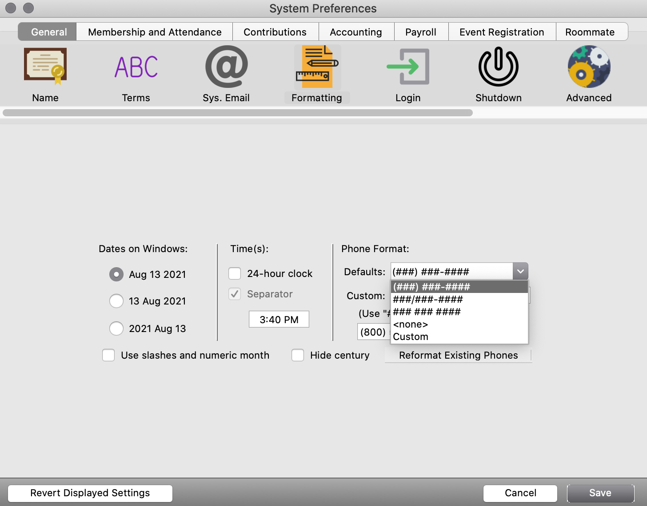Screen dimensions: 647x506
Task: Open the Login arrow icon
Action: [407, 67]
